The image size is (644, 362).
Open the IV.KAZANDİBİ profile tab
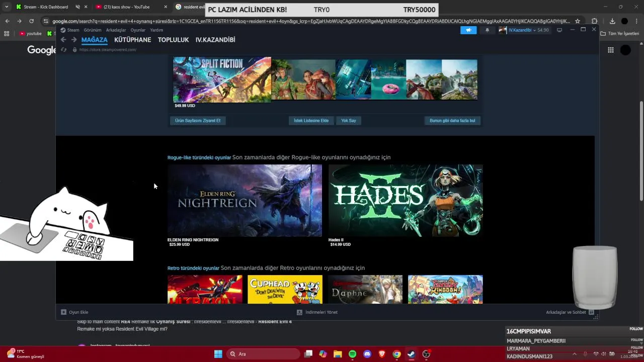coord(215,40)
